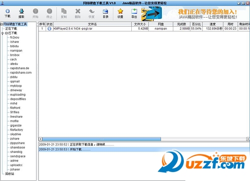Click the 文件名 column header
This screenshot has height=181, width=250.
pyautogui.click(x=92, y=24)
